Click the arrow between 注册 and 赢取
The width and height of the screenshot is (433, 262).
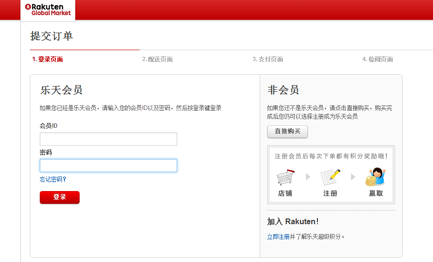(353, 177)
